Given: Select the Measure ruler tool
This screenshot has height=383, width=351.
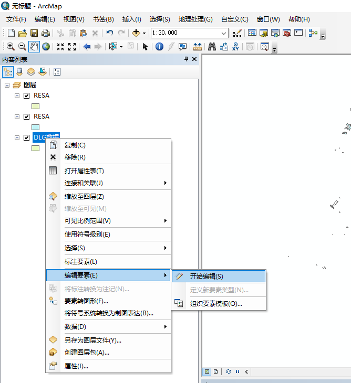Looking at the screenshot, I should pos(197,46).
